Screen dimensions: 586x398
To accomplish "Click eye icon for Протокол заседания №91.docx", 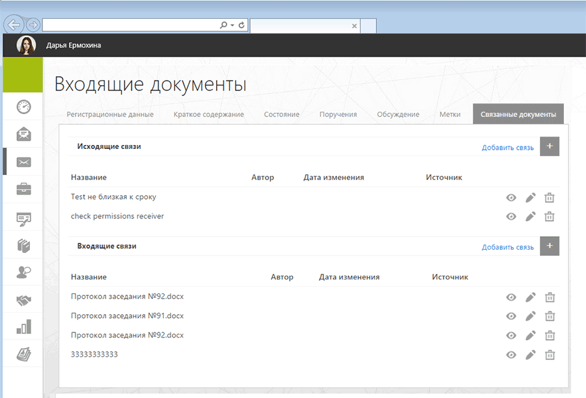I will [511, 316].
